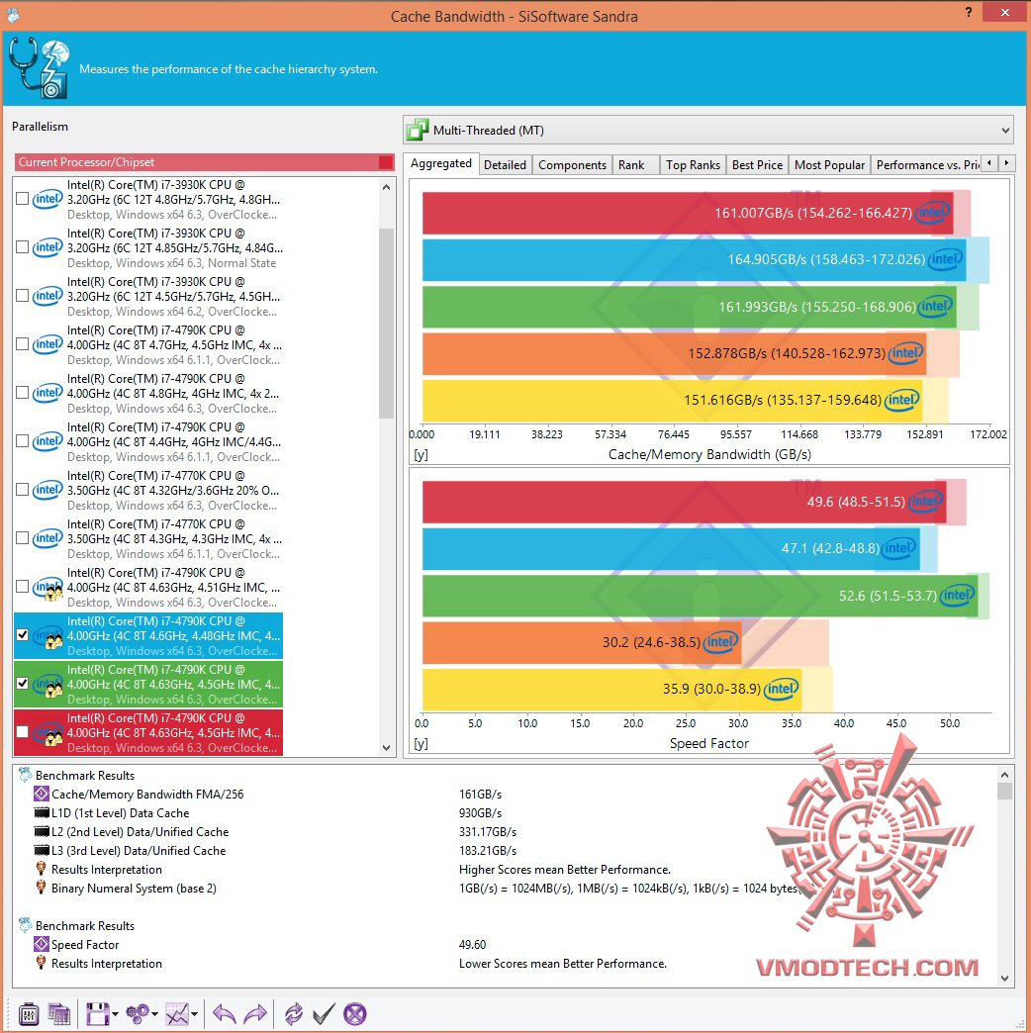The height and width of the screenshot is (1033, 1031).
Task: Check the i7-4790K 4.8GHz, 4GHz IMC checkbox
Action: click(23, 393)
